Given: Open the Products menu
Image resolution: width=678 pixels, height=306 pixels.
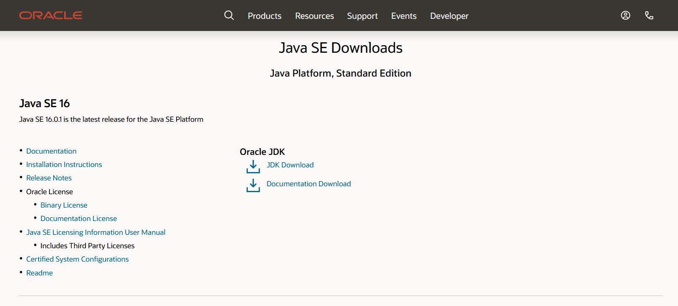Looking at the screenshot, I should 265,16.
